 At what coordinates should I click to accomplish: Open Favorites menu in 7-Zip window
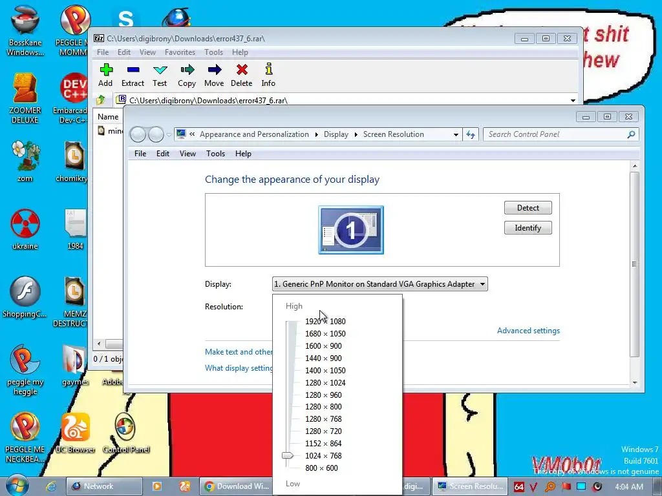tap(180, 52)
